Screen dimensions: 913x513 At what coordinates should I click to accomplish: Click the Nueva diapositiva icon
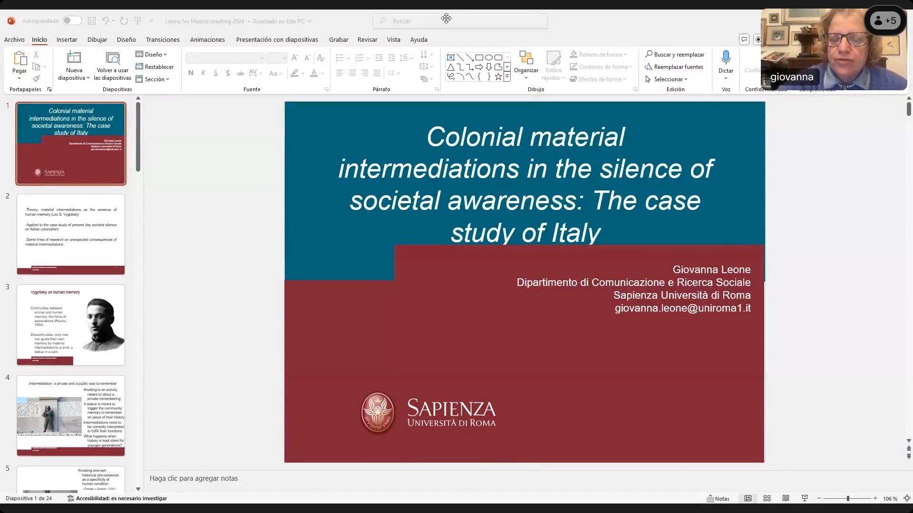(74, 57)
